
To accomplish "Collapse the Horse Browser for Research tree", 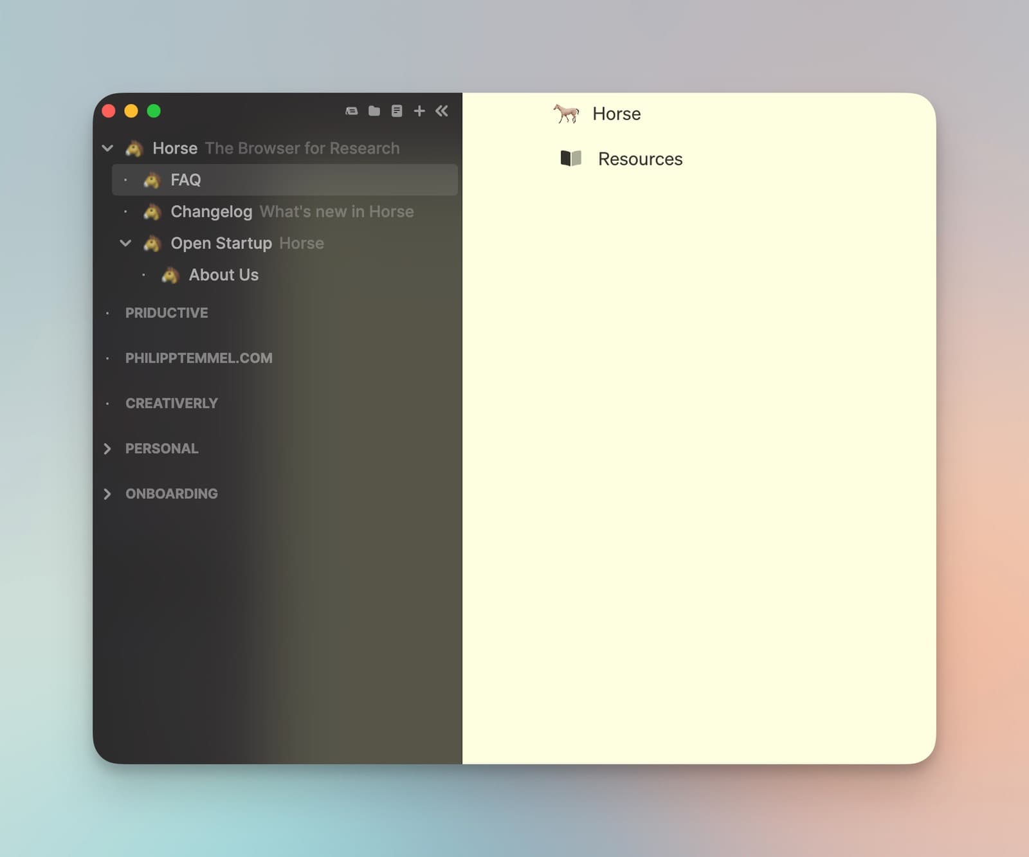I will coord(107,149).
